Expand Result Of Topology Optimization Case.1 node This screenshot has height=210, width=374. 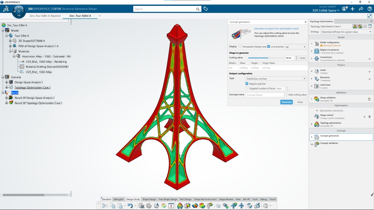click(x=7, y=103)
